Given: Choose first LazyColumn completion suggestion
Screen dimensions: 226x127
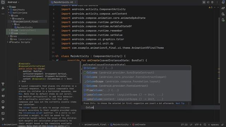Looking at the screenshot, I should [x=137, y=95].
